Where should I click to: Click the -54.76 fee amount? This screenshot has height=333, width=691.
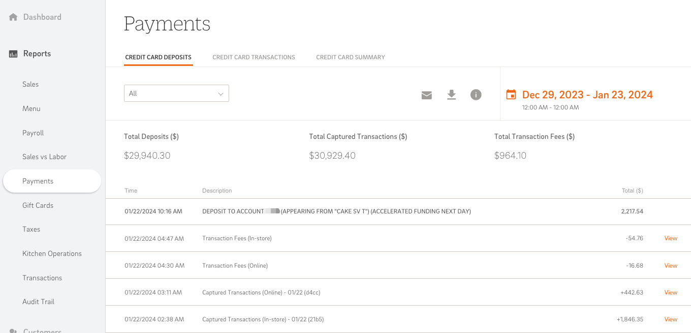click(635, 238)
